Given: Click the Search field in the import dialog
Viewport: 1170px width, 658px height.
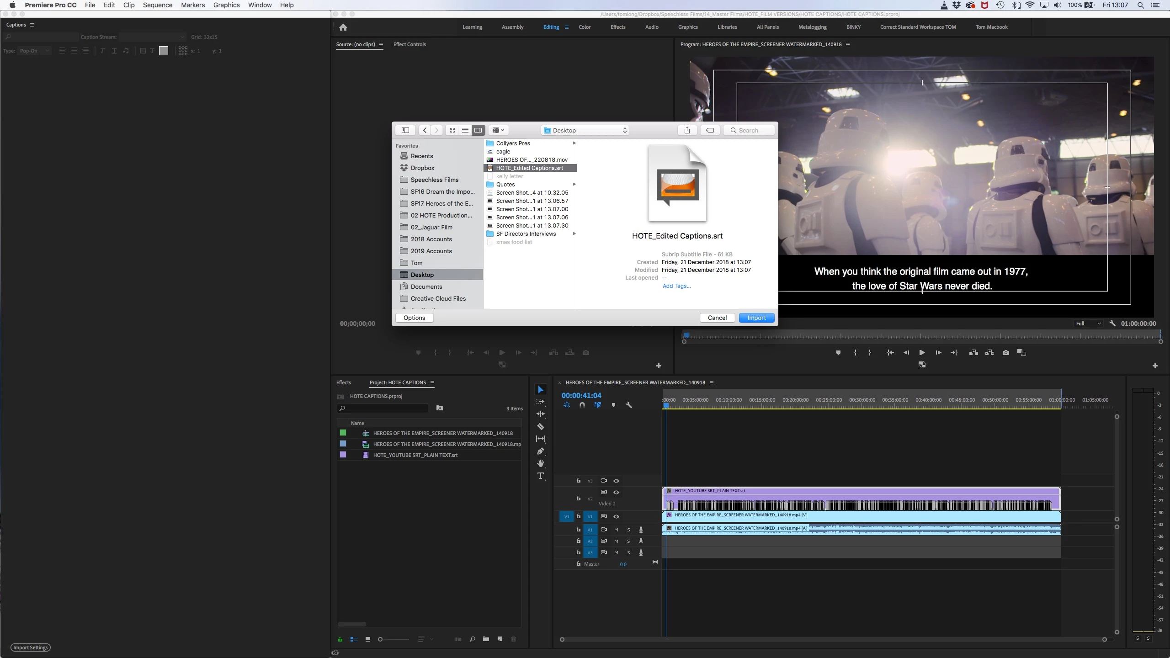Looking at the screenshot, I should [x=750, y=130].
